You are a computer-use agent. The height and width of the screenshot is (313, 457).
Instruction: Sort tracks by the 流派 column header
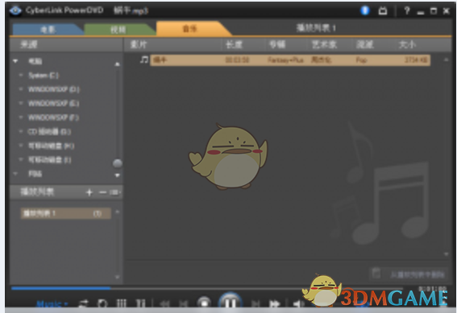point(365,44)
